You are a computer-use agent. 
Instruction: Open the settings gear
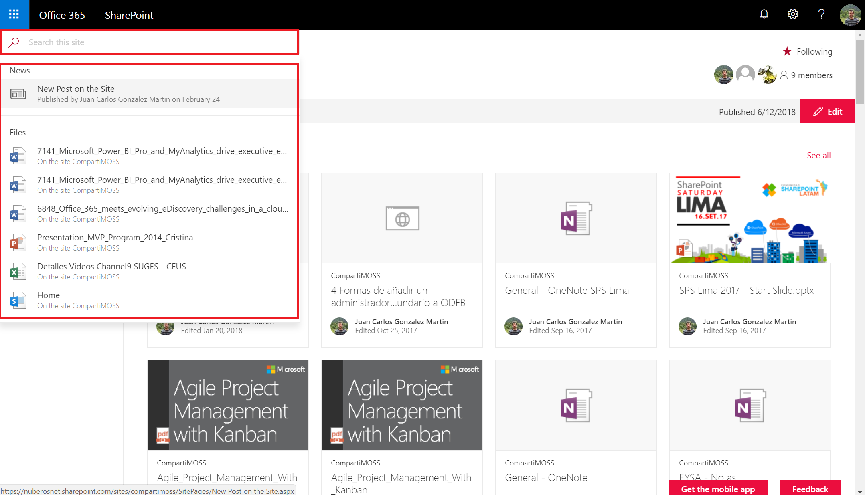(793, 15)
